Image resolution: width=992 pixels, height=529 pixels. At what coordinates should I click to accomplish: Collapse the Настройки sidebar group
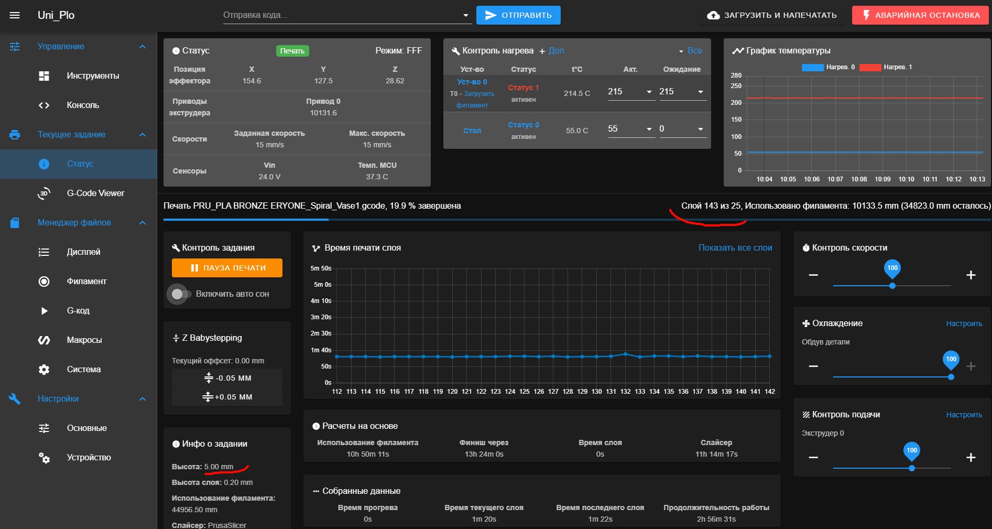[x=143, y=399]
